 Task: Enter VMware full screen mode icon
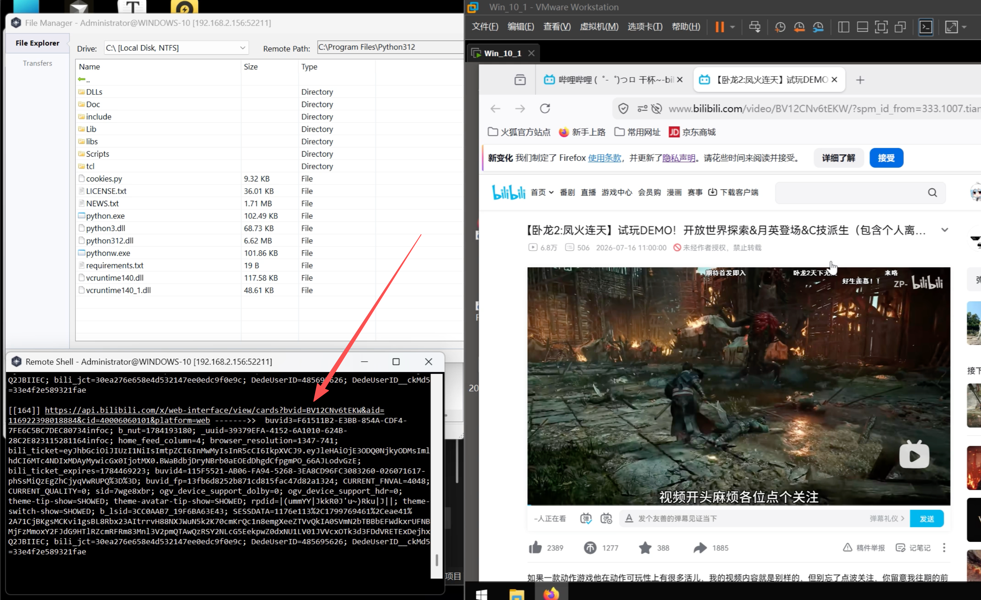(x=881, y=27)
